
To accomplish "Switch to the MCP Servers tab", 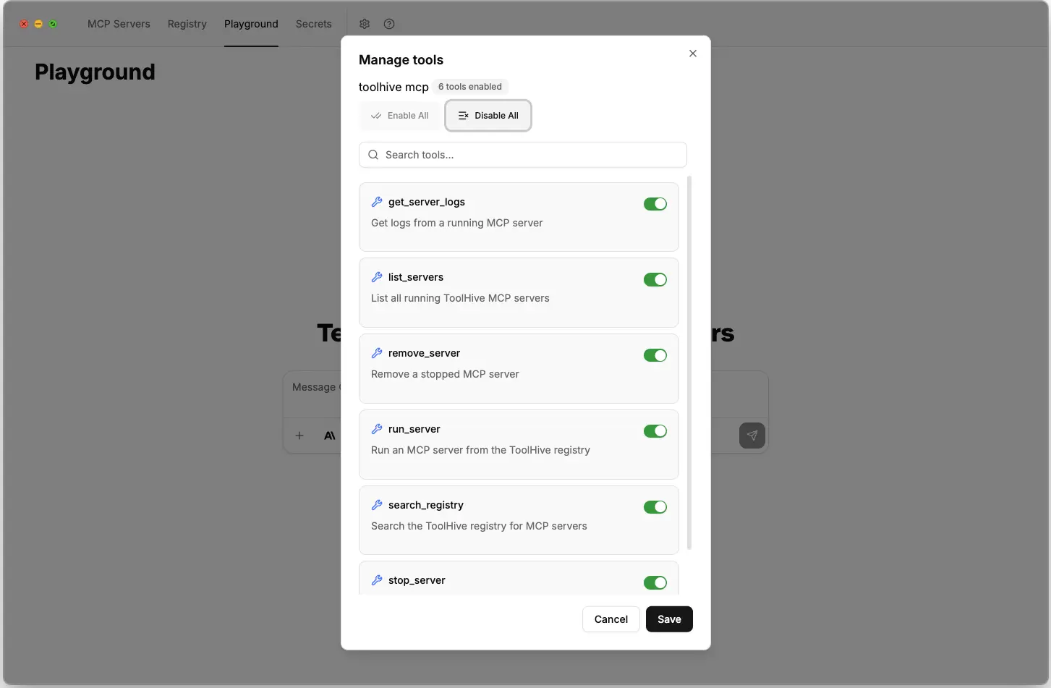I will [119, 24].
